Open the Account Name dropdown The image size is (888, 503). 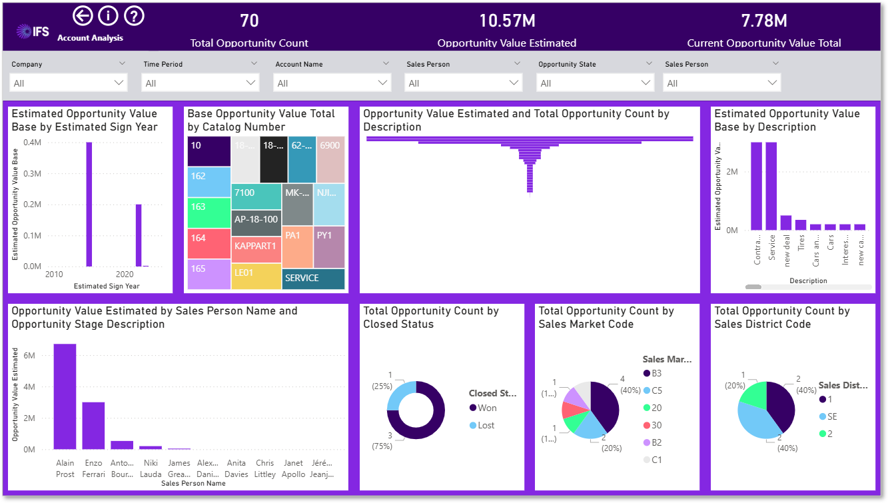point(332,83)
